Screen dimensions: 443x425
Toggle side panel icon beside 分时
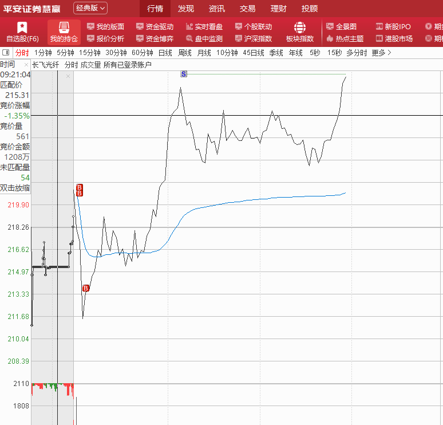tap(6, 53)
